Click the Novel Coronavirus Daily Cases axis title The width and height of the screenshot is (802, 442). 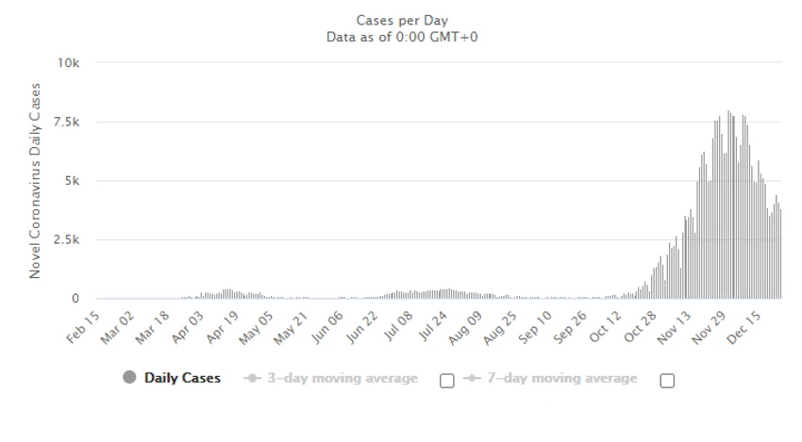35,180
